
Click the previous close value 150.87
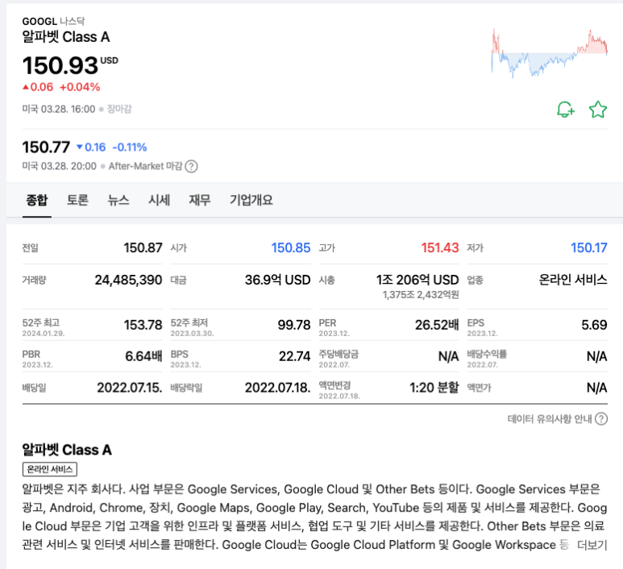click(143, 248)
